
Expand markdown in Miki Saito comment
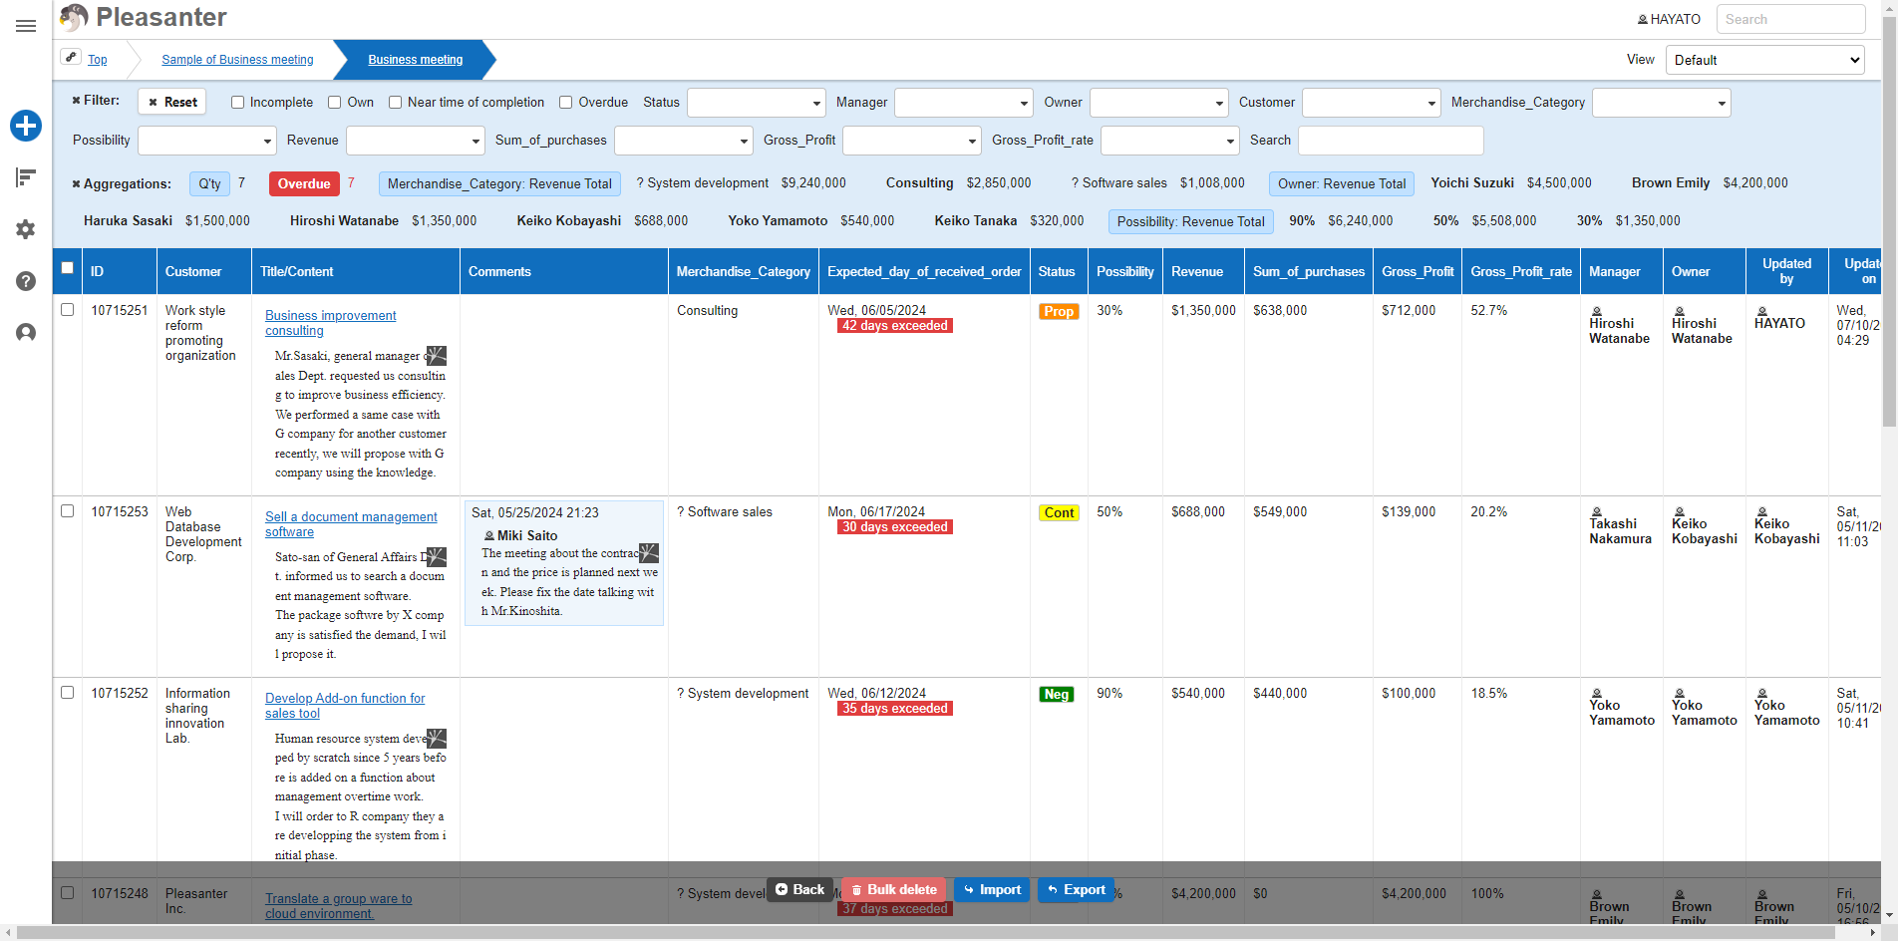pyautogui.click(x=649, y=552)
